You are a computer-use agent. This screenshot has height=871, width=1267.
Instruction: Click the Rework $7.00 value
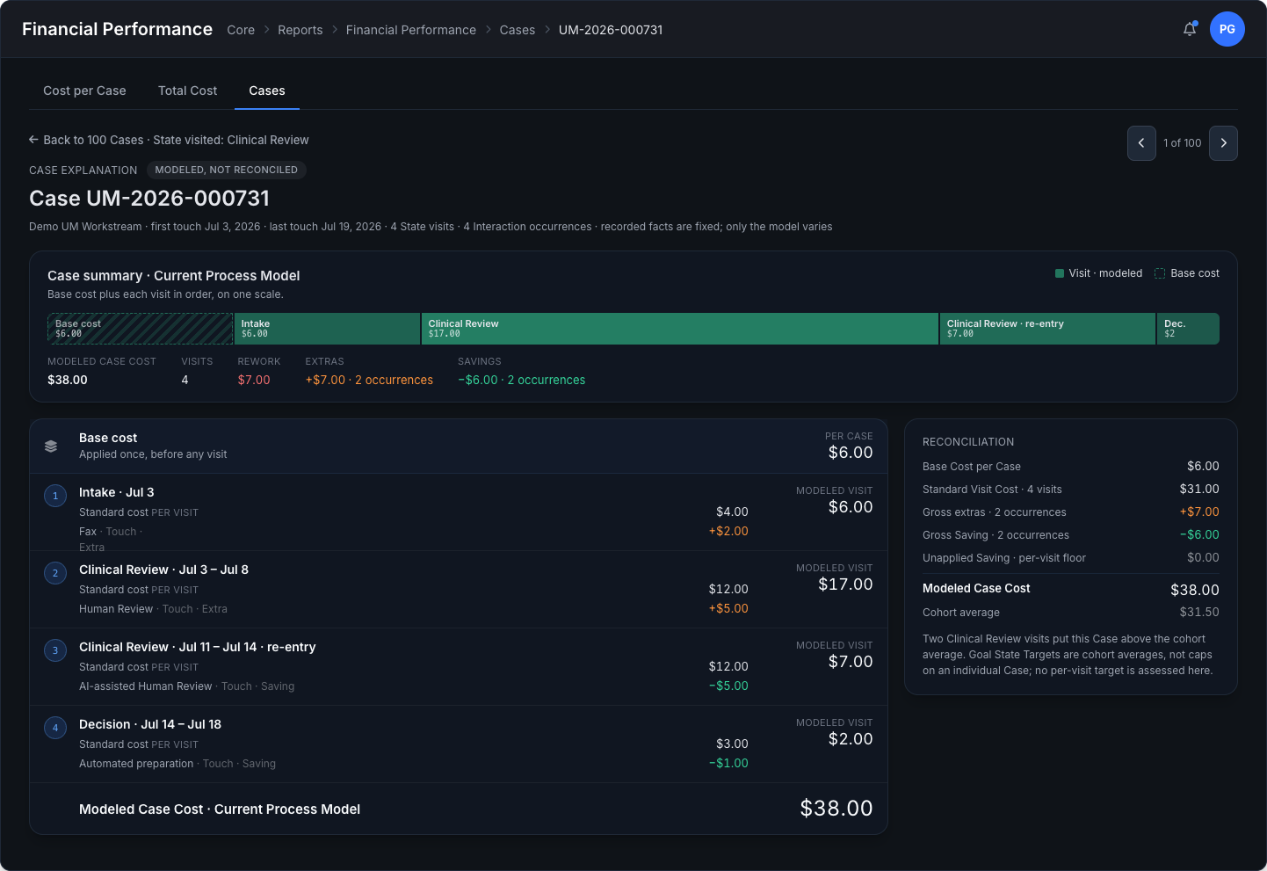254,380
